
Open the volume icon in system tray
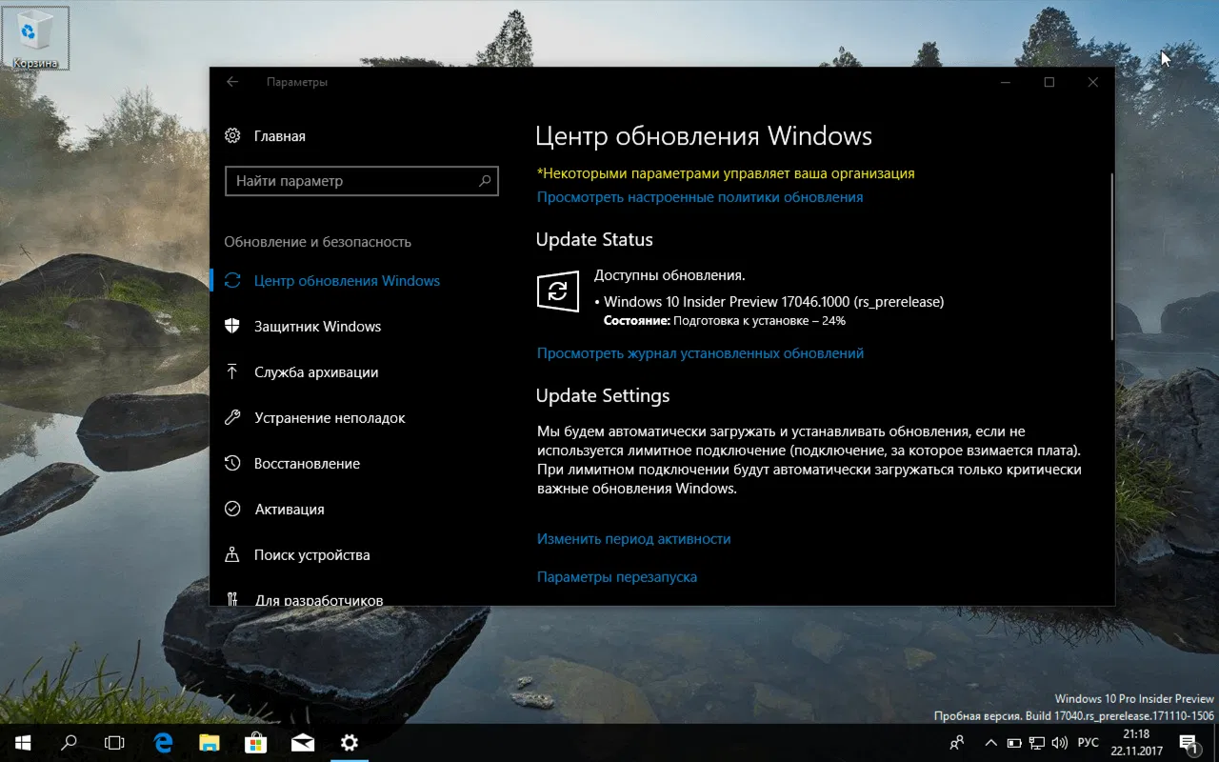click(x=1060, y=742)
